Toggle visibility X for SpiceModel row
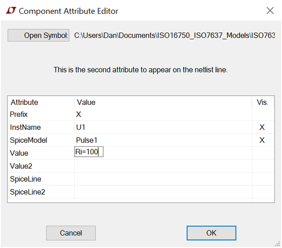The width and height of the screenshot is (282, 248). [262, 140]
